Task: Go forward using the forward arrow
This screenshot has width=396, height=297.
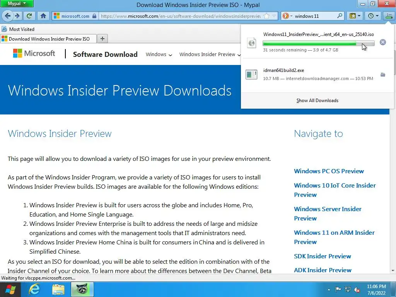Action: (x=17, y=16)
